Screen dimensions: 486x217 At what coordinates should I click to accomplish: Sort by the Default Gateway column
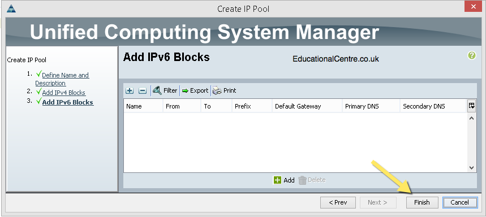[x=307, y=106]
